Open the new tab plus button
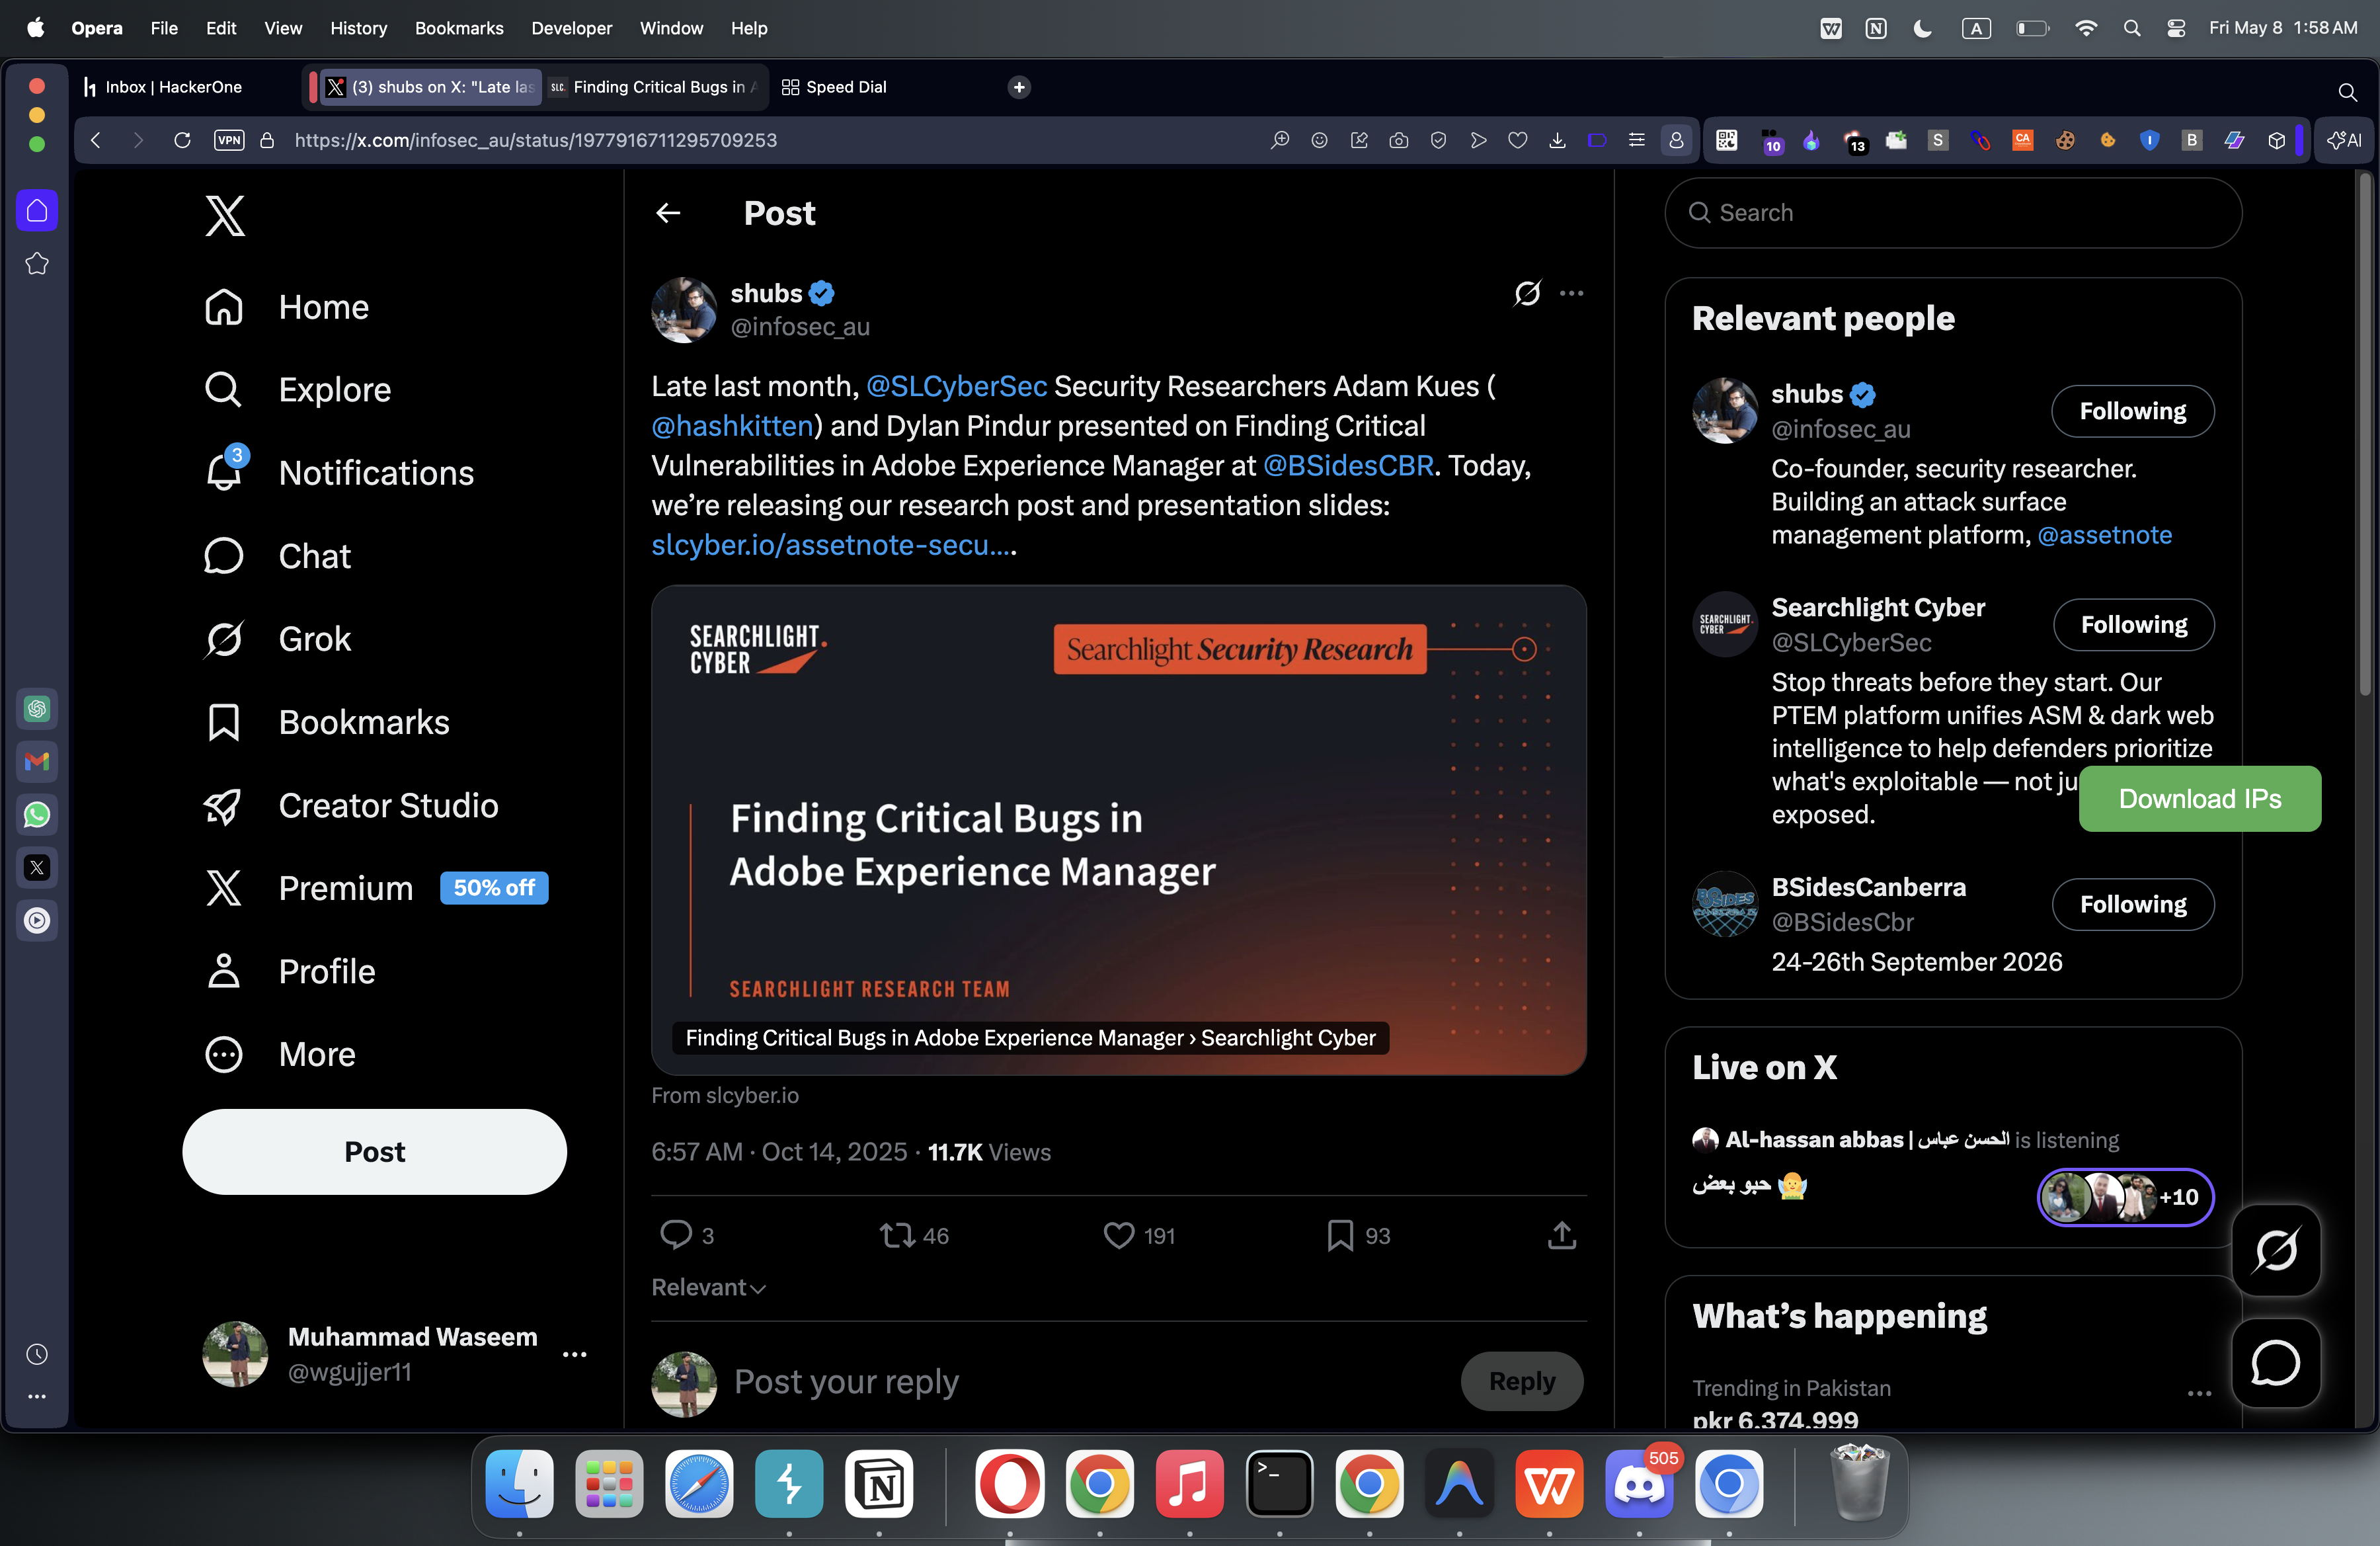Image resolution: width=2380 pixels, height=1546 pixels. (1018, 87)
